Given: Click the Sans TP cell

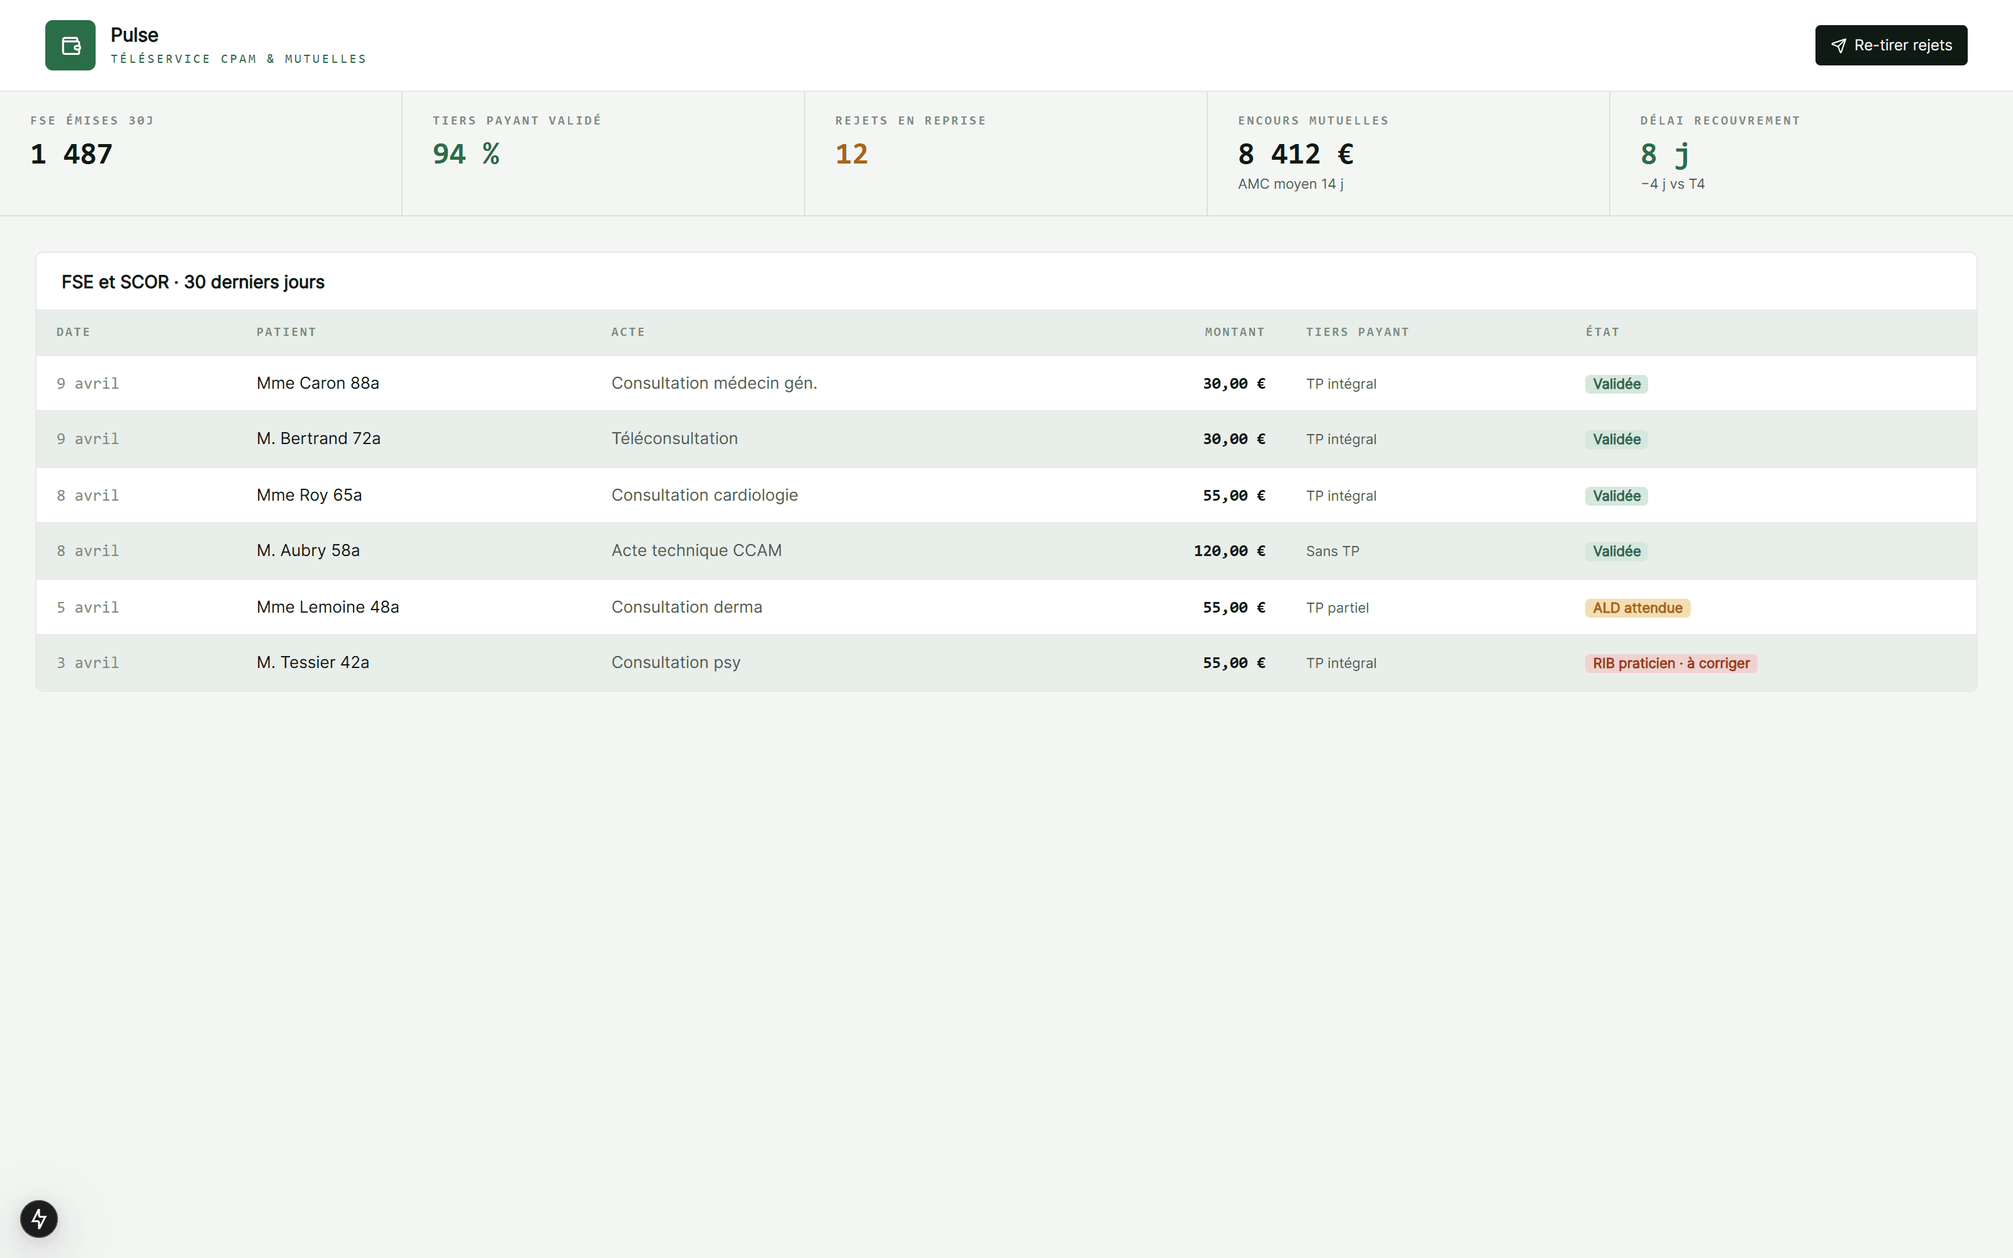Looking at the screenshot, I should pos(1332,552).
